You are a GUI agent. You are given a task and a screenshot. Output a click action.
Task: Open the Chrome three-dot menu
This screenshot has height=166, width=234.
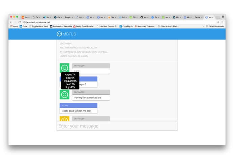coord(223,22)
